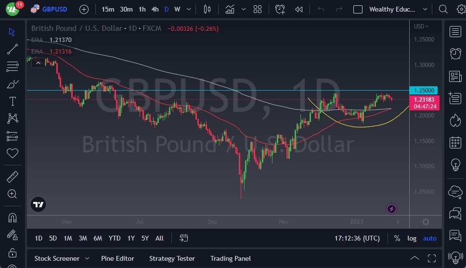Open the measure ruler tool
Image resolution: width=466 pixels, height=268 pixels.
coord(13,177)
